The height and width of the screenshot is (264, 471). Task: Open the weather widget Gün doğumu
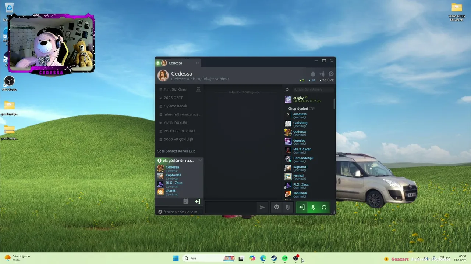(17, 258)
